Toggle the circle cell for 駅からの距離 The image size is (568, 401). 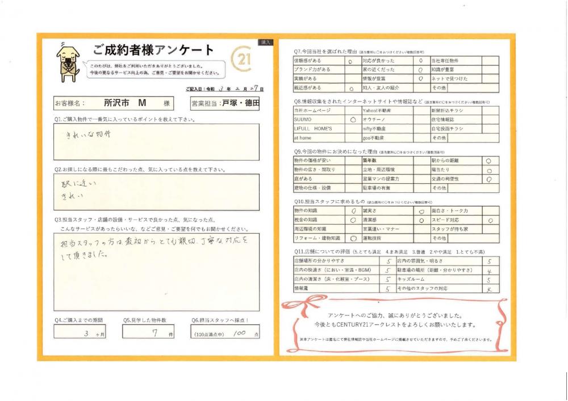(x=491, y=161)
